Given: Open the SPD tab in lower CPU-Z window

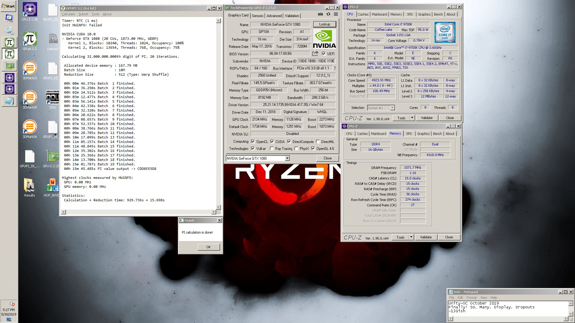Looking at the screenshot, I should [x=409, y=134].
